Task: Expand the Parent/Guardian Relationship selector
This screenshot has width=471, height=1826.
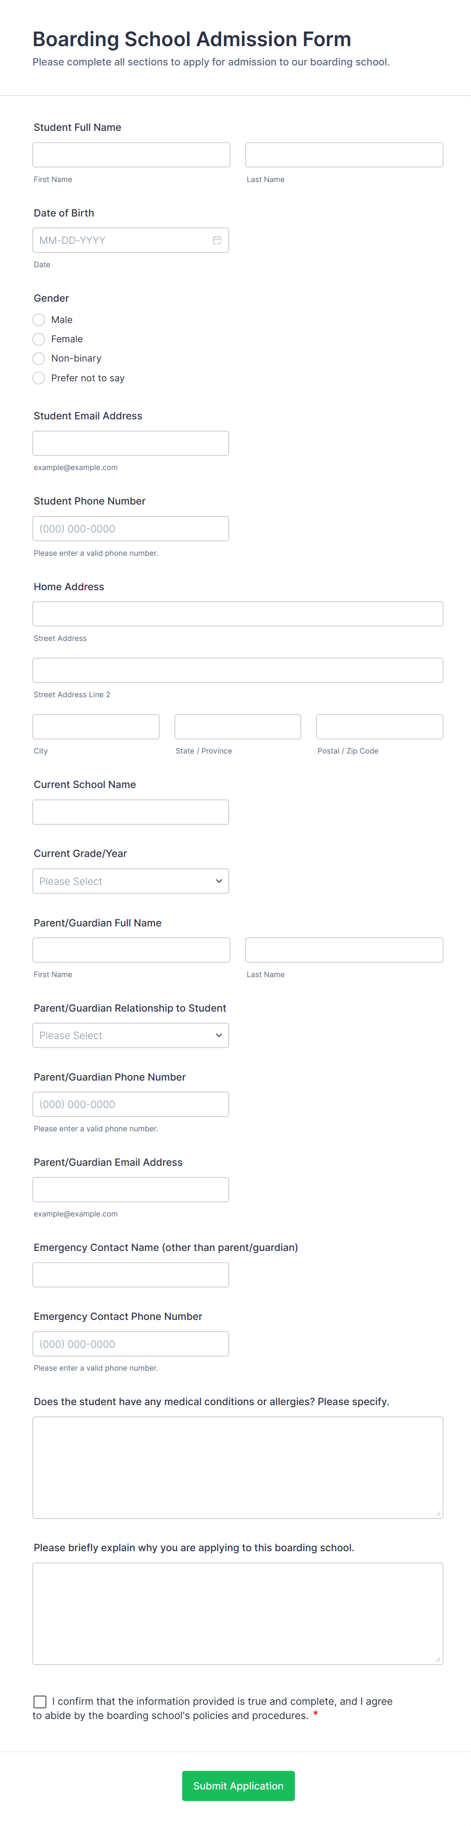Action: tap(130, 1035)
